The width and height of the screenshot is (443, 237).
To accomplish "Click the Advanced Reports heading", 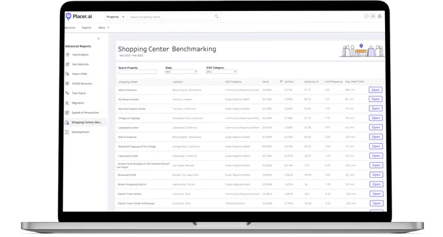I will click(78, 46).
